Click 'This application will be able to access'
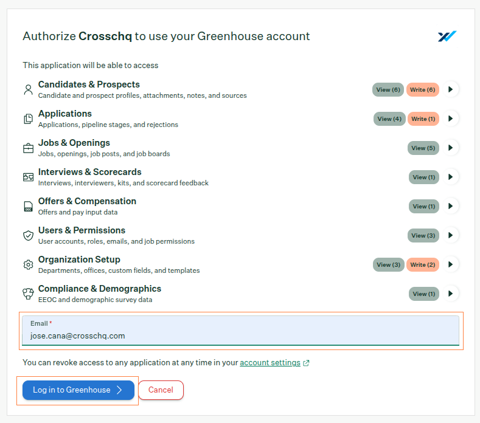The image size is (480, 423). pos(90,66)
